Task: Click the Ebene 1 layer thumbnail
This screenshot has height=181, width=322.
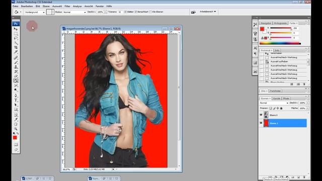Action: tap(266, 123)
